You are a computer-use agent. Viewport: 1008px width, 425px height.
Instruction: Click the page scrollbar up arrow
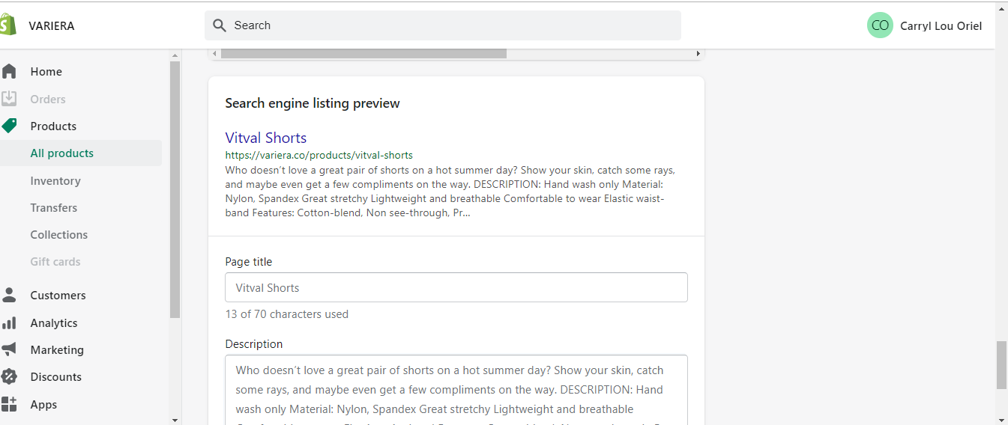tap(1001, 7)
